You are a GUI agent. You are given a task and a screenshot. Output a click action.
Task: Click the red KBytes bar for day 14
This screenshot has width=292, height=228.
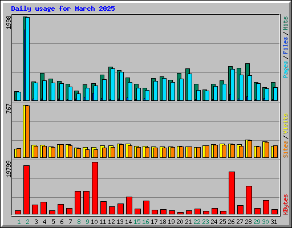[x=129, y=206]
